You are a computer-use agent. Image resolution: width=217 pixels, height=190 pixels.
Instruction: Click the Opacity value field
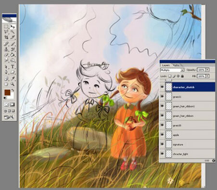tap(201, 70)
